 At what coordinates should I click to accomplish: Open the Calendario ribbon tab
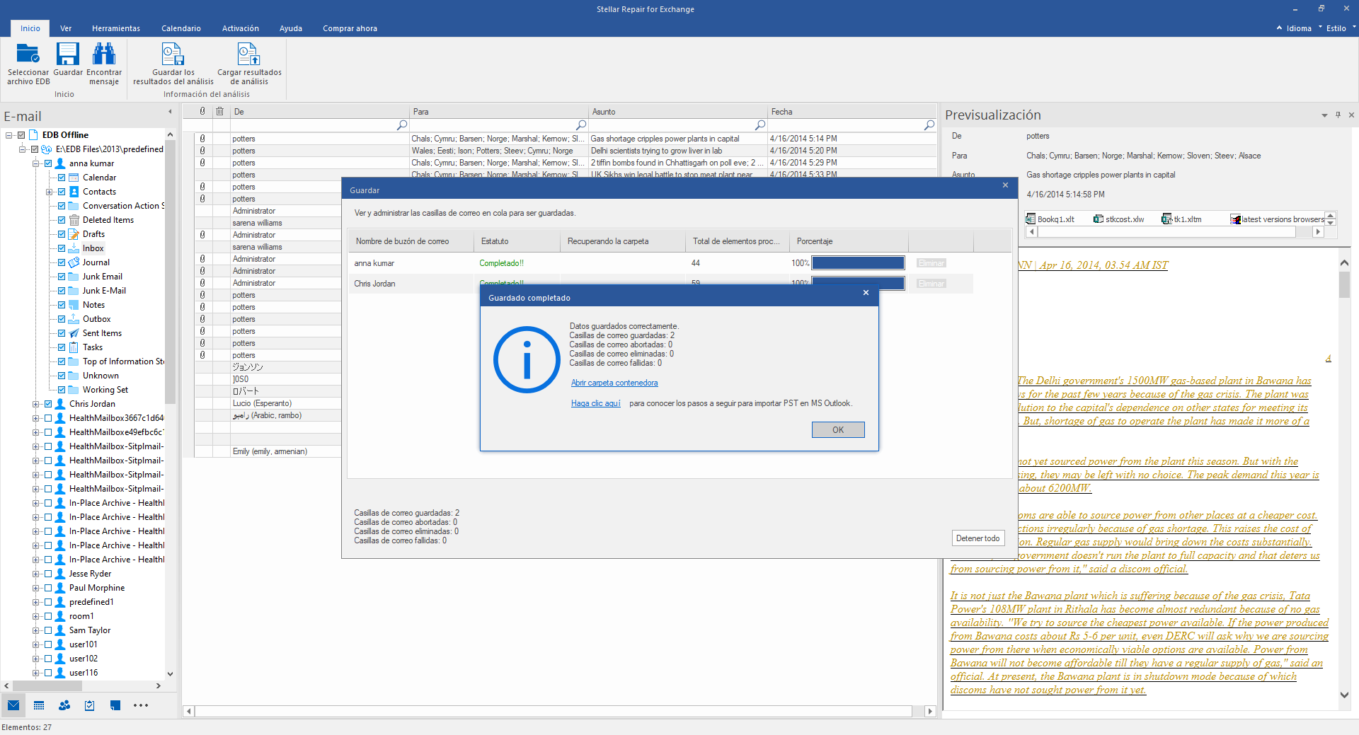pyautogui.click(x=181, y=28)
